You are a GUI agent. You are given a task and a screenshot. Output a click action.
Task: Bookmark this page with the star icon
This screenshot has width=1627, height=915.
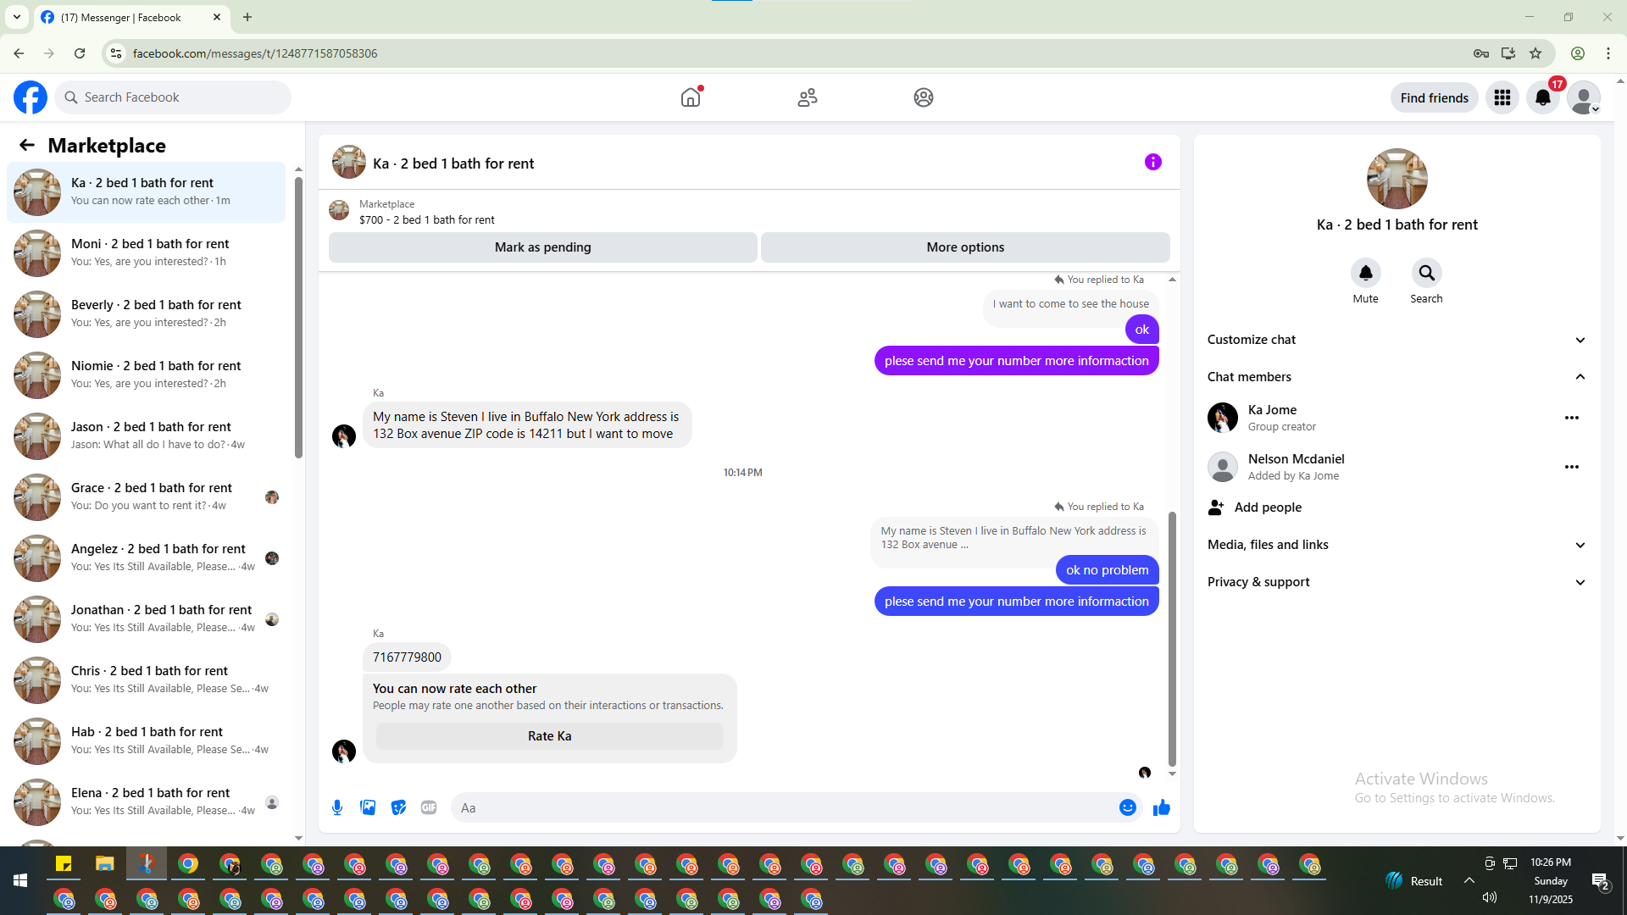coord(1535,53)
